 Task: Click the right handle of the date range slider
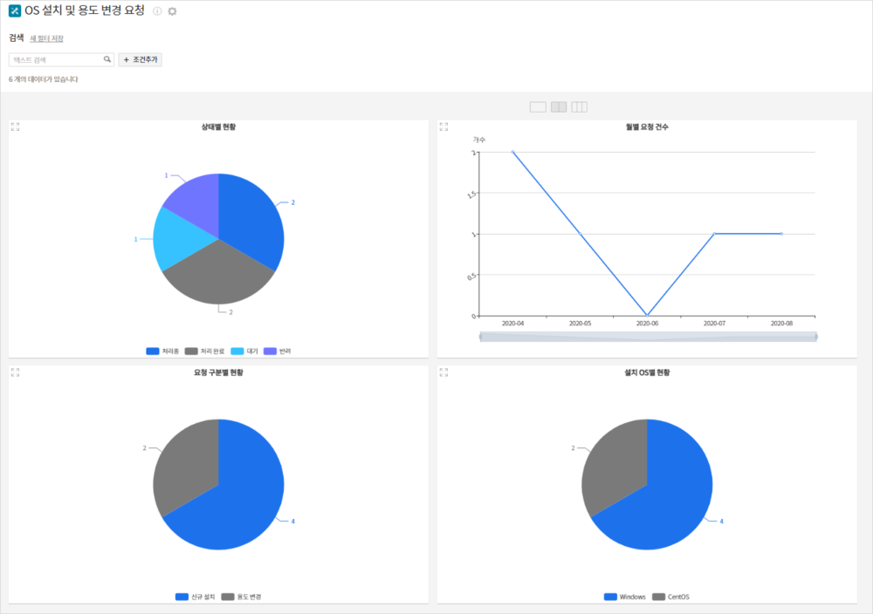816,337
